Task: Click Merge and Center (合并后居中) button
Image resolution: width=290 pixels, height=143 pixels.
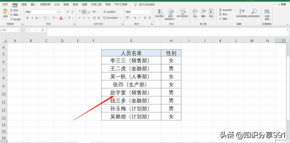Action: 112,18
